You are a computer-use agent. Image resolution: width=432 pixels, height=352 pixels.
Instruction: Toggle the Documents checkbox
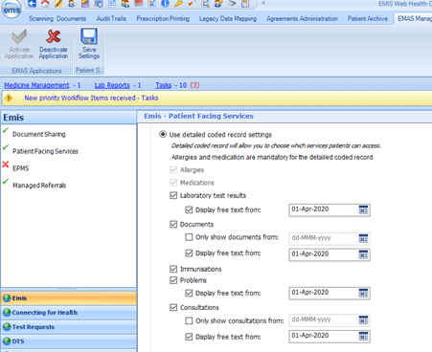173,224
